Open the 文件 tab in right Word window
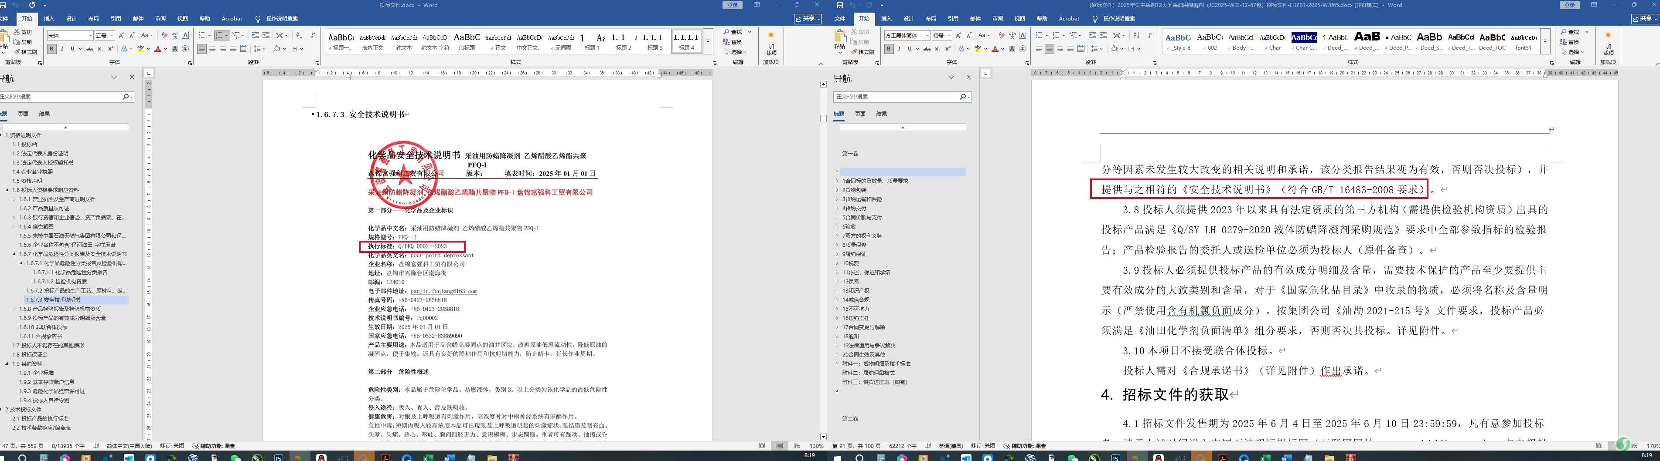 (840, 19)
